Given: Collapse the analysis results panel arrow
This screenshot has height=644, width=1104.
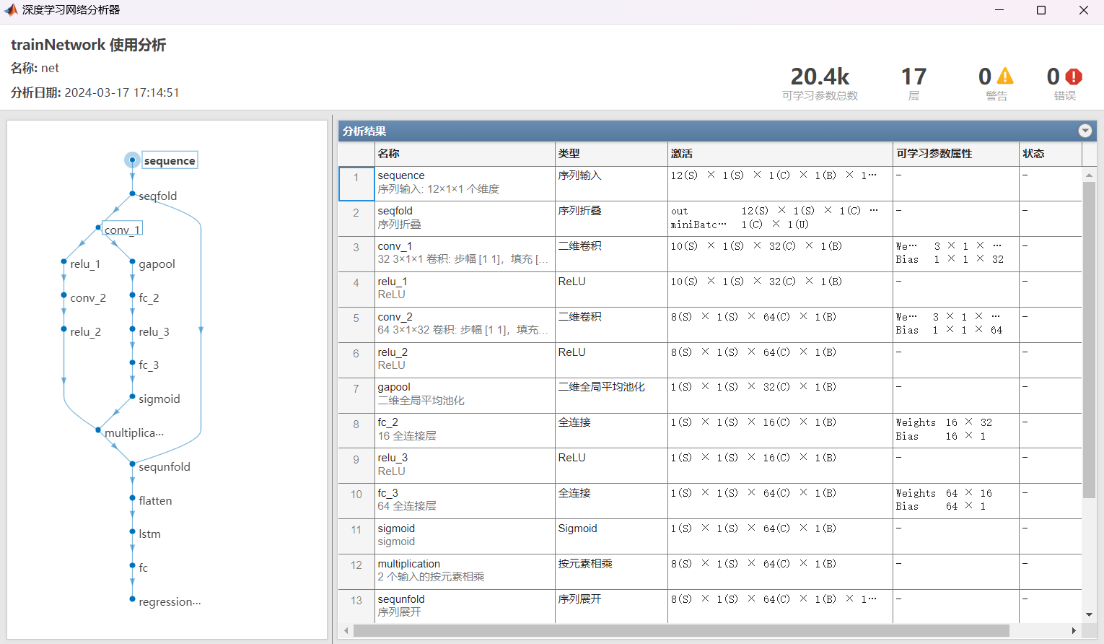Looking at the screenshot, I should tap(1085, 131).
